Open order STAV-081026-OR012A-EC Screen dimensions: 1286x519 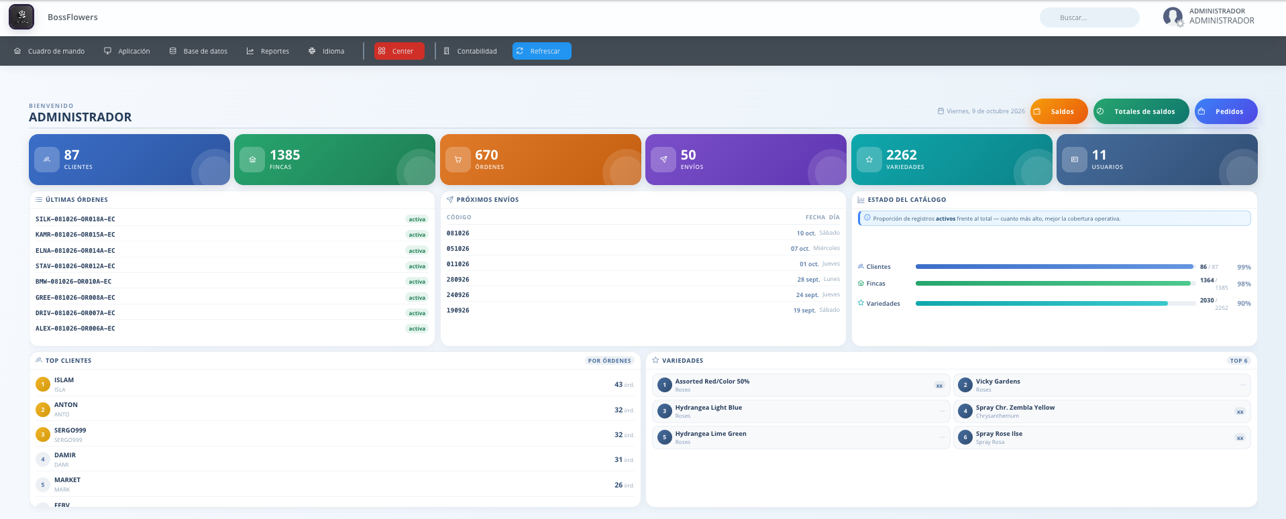coord(75,266)
